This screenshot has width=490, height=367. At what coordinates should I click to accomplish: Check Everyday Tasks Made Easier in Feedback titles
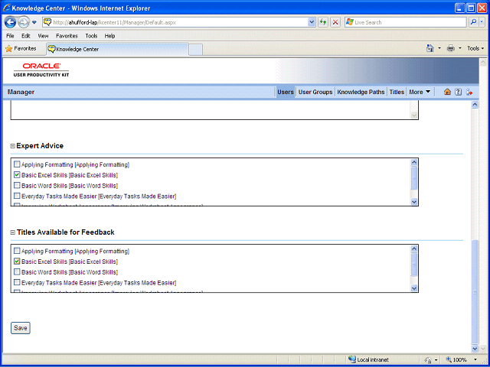tap(17, 282)
